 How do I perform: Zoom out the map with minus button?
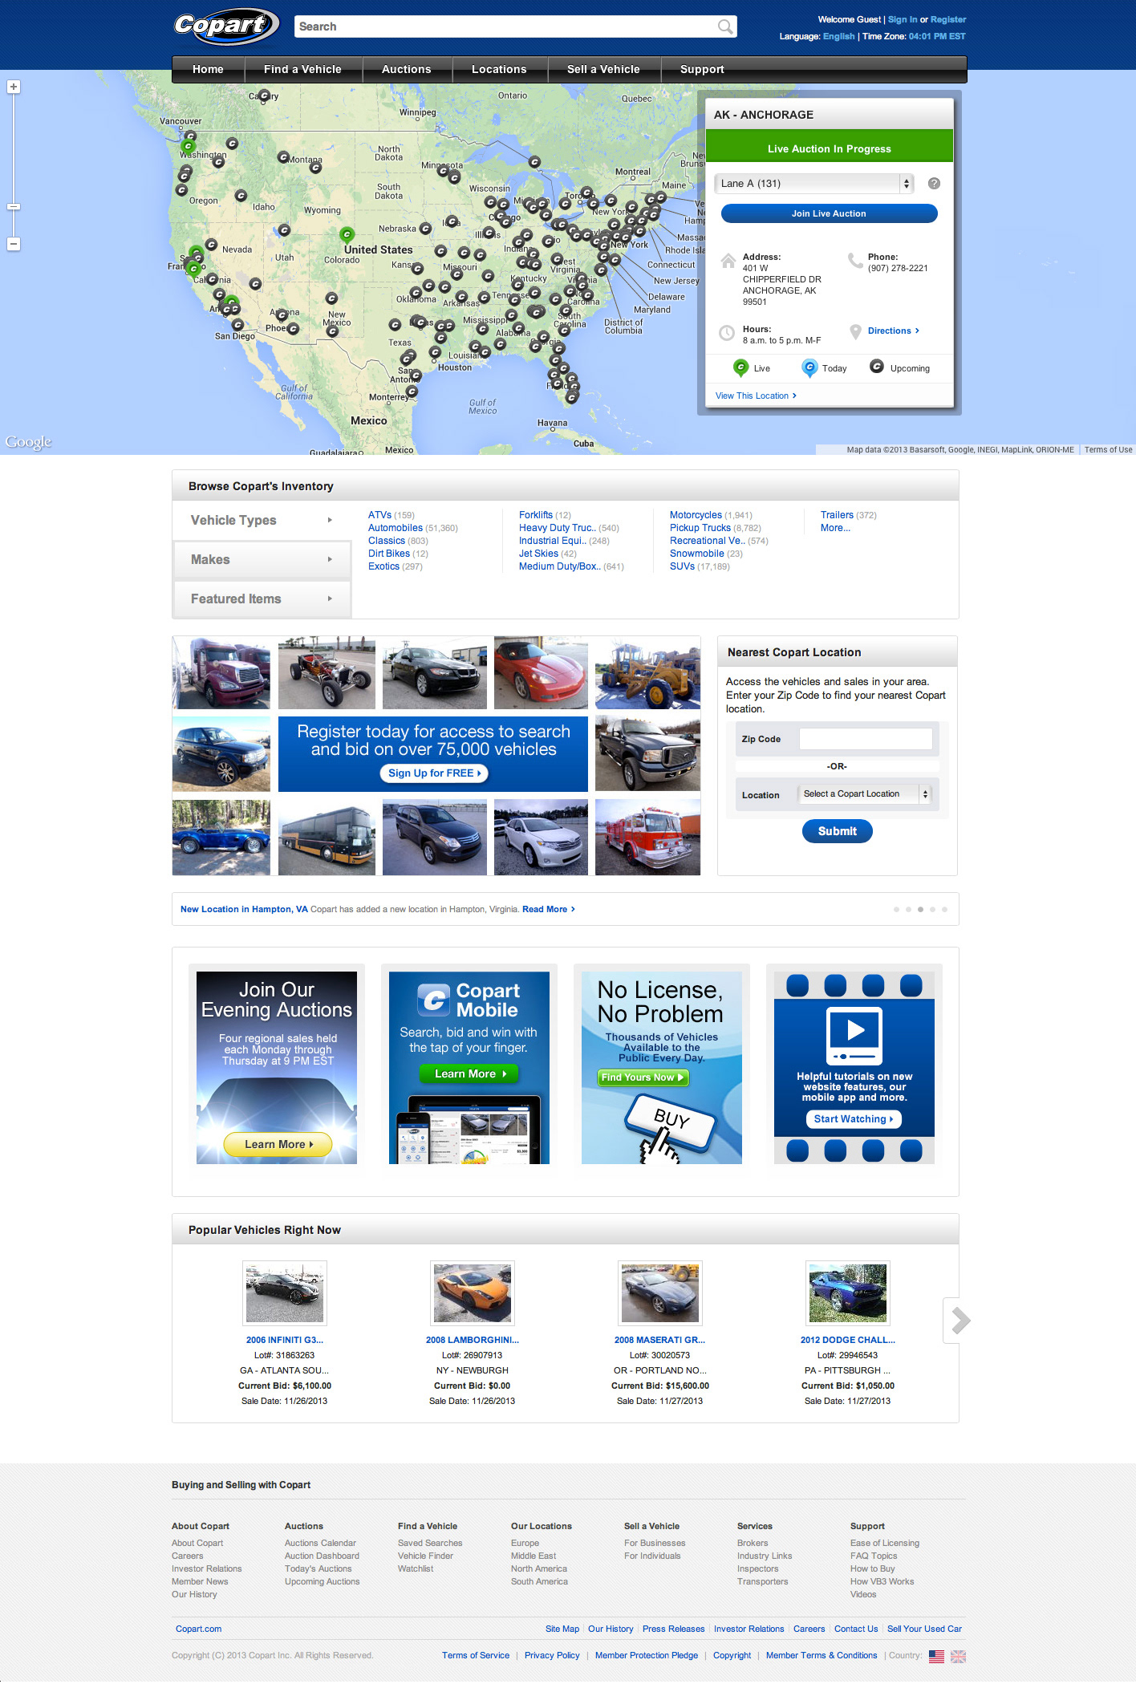[x=14, y=244]
